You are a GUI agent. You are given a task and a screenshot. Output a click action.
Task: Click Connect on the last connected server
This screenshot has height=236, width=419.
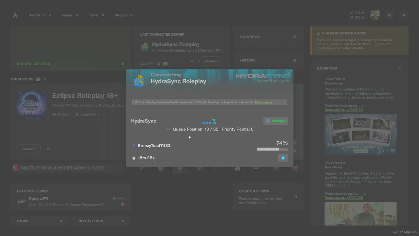tap(211, 61)
